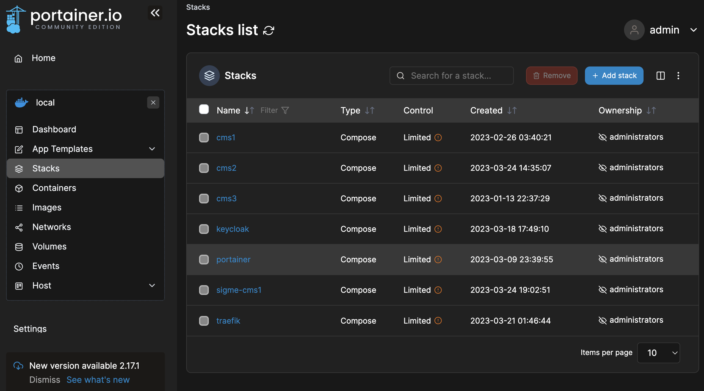Open Images in sidebar
Image resolution: width=704 pixels, height=391 pixels.
coord(85,207)
